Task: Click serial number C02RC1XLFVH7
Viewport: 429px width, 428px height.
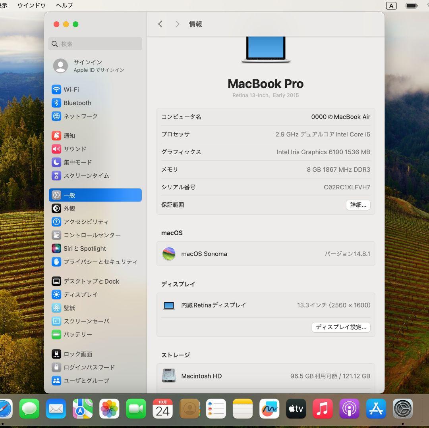Action: pyautogui.click(x=347, y=187)
